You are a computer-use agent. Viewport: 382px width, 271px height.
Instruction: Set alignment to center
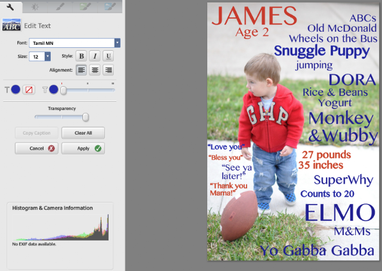click(95, 70)
